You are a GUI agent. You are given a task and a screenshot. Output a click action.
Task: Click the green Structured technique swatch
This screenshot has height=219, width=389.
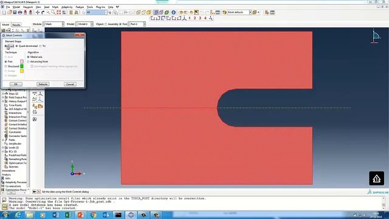pos(22,66)
